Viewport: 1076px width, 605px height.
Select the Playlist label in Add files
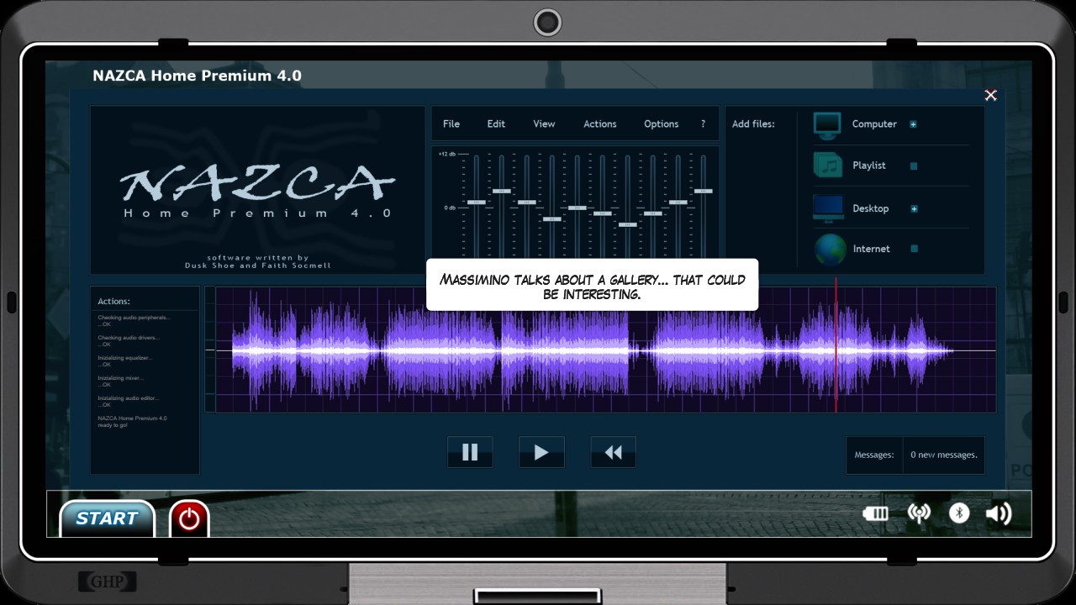pyautogui.click(x=869, y=166)
